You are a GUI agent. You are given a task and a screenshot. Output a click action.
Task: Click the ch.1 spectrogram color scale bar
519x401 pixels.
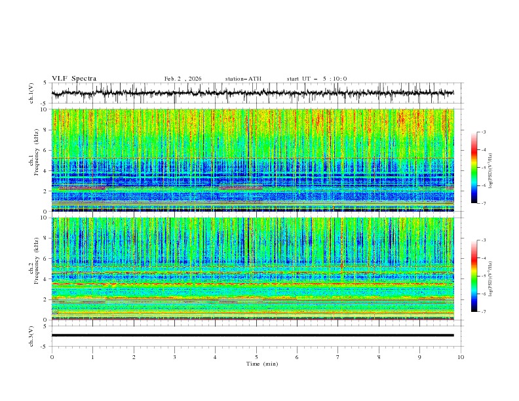474,167
